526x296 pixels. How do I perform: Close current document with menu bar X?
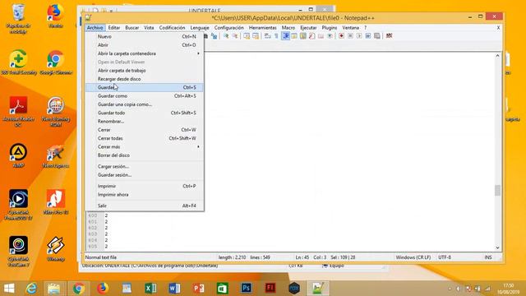[x=498, y=27]
